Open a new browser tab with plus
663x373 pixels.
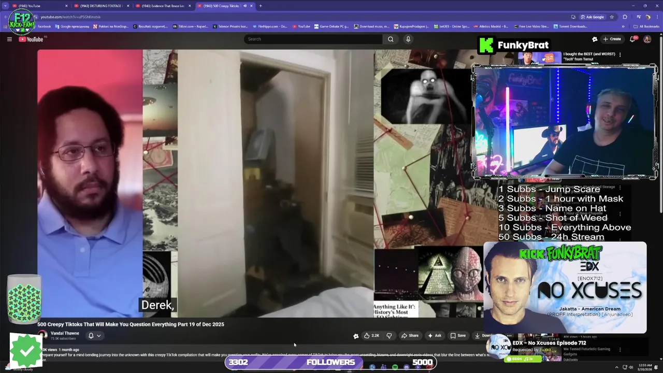coord(261,6)
